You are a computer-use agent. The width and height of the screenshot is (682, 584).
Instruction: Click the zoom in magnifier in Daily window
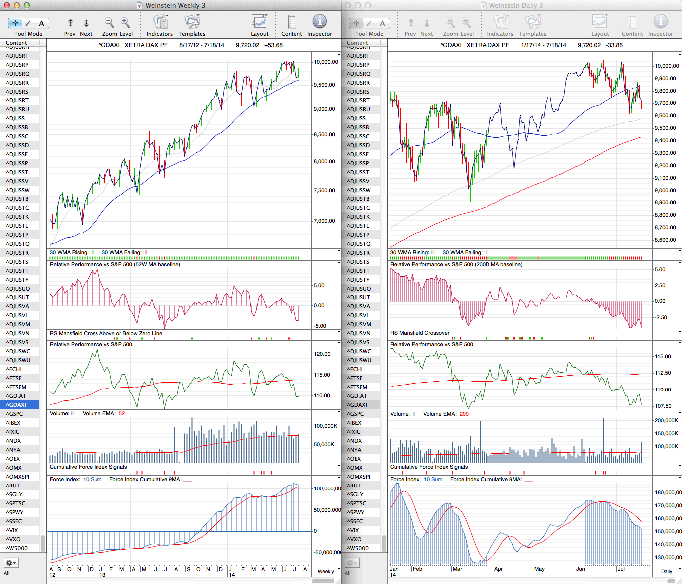[x=466, y=22]
